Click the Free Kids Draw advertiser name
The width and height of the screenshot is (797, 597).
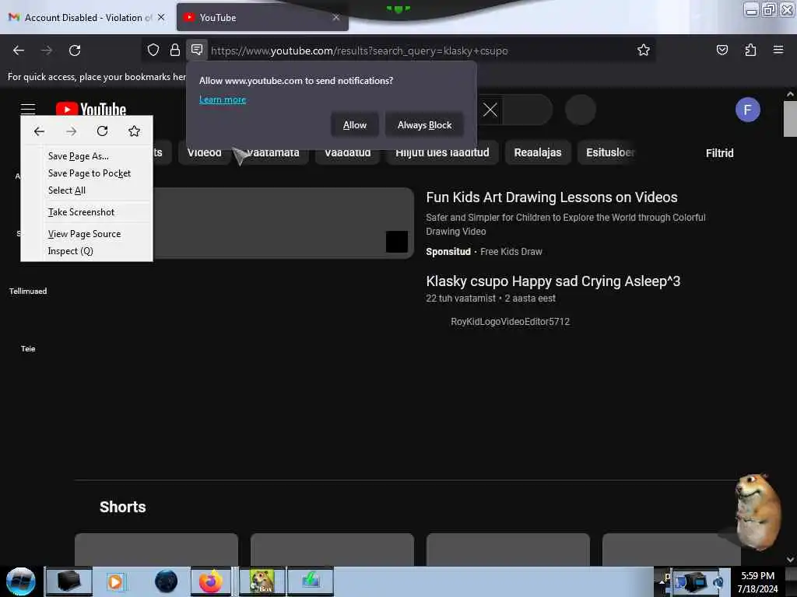511,252
